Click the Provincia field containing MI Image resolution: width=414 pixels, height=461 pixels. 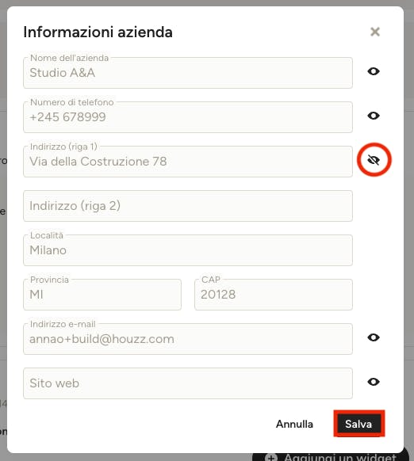[x=102, y=295]
